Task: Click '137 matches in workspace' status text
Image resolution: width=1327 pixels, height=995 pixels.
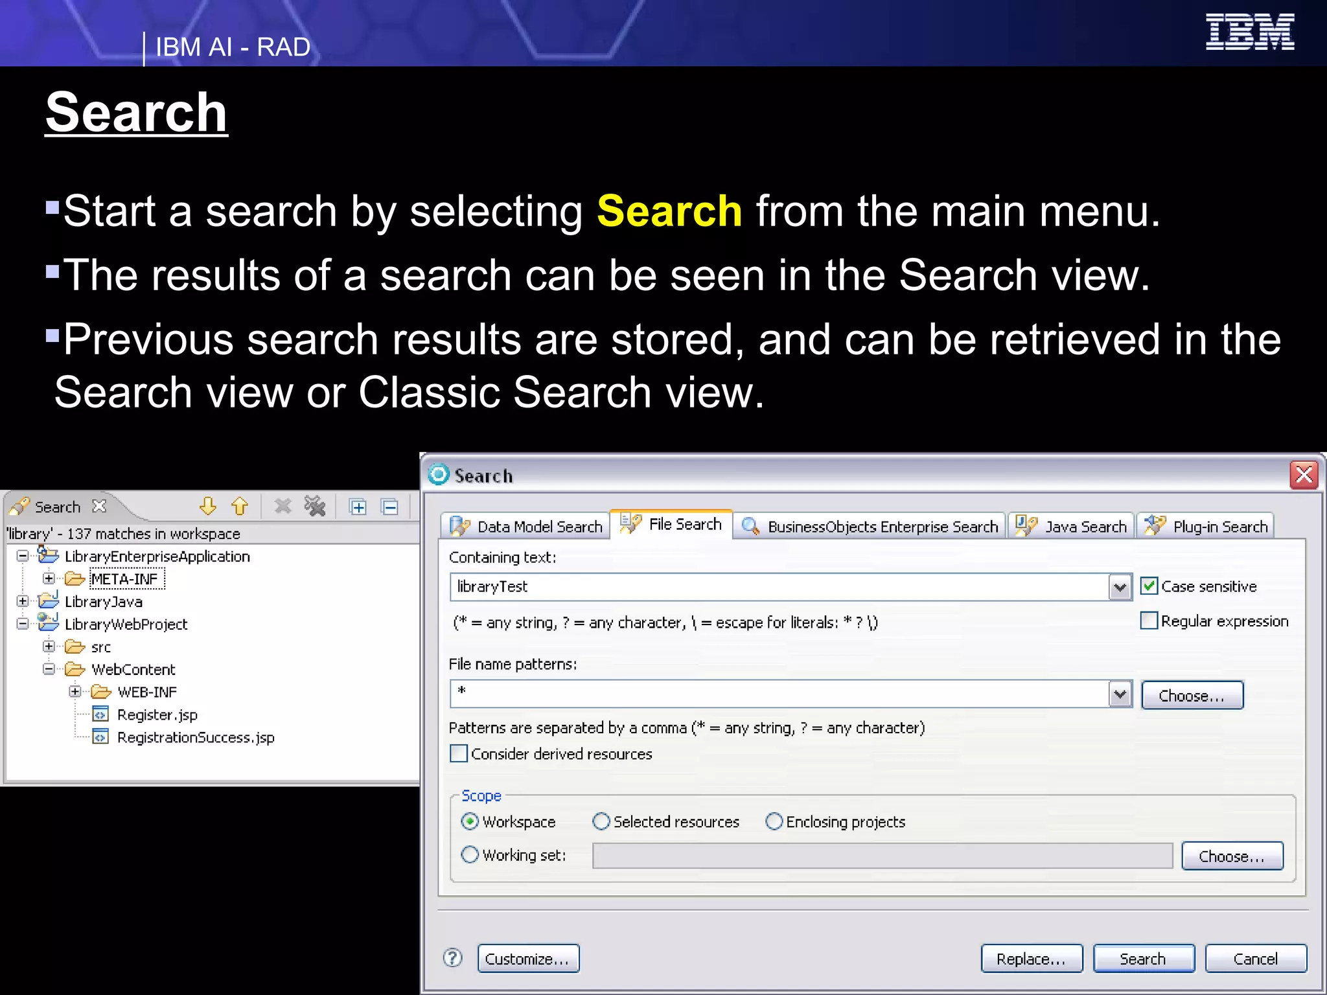Action: (x=154, y=533)
